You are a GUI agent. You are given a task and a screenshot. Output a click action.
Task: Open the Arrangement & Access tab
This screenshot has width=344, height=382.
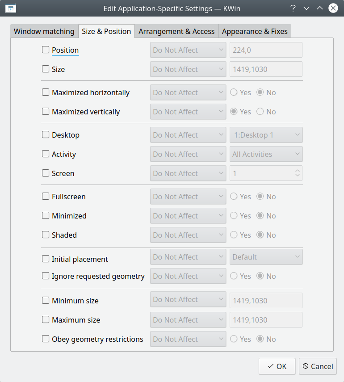(x=176, y=31)
